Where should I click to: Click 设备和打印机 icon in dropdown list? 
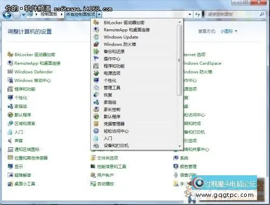(96, 146)
